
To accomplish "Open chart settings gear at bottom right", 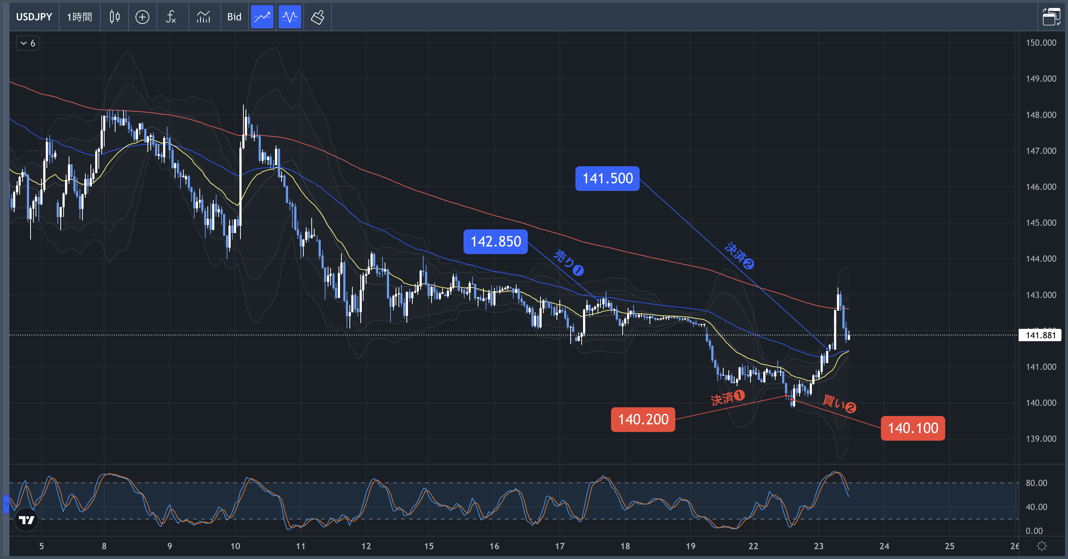I will tap(1041, 546).
